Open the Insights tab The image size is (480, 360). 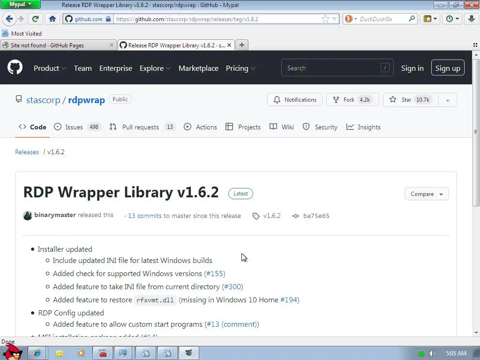(x=363, y=127)
